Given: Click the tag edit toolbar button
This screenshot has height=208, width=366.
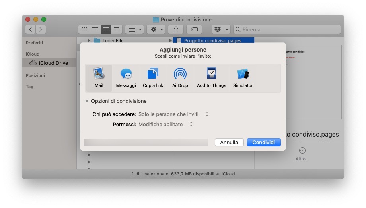Looking at the screenshot, I should pyautogui.click(x=194, y=29).
